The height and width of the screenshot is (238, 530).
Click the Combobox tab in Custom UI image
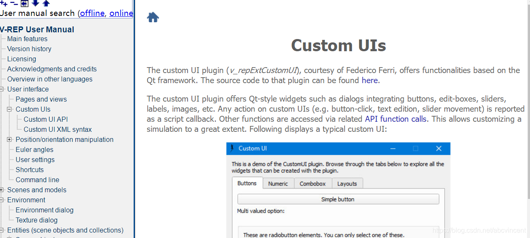click(313, 183)
